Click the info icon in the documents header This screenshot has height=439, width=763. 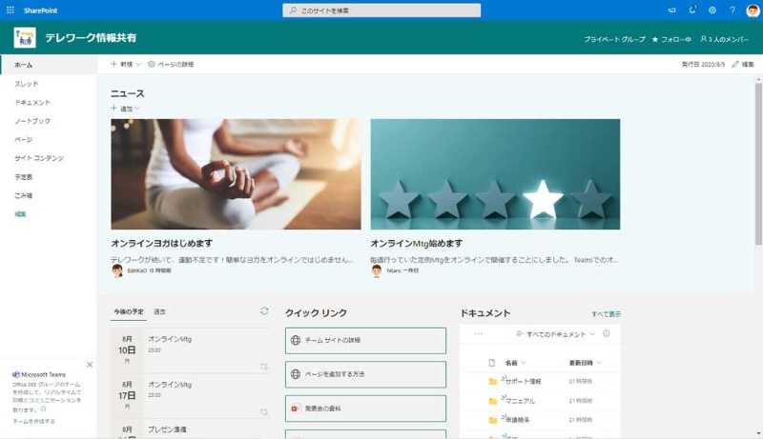[607, 333]
